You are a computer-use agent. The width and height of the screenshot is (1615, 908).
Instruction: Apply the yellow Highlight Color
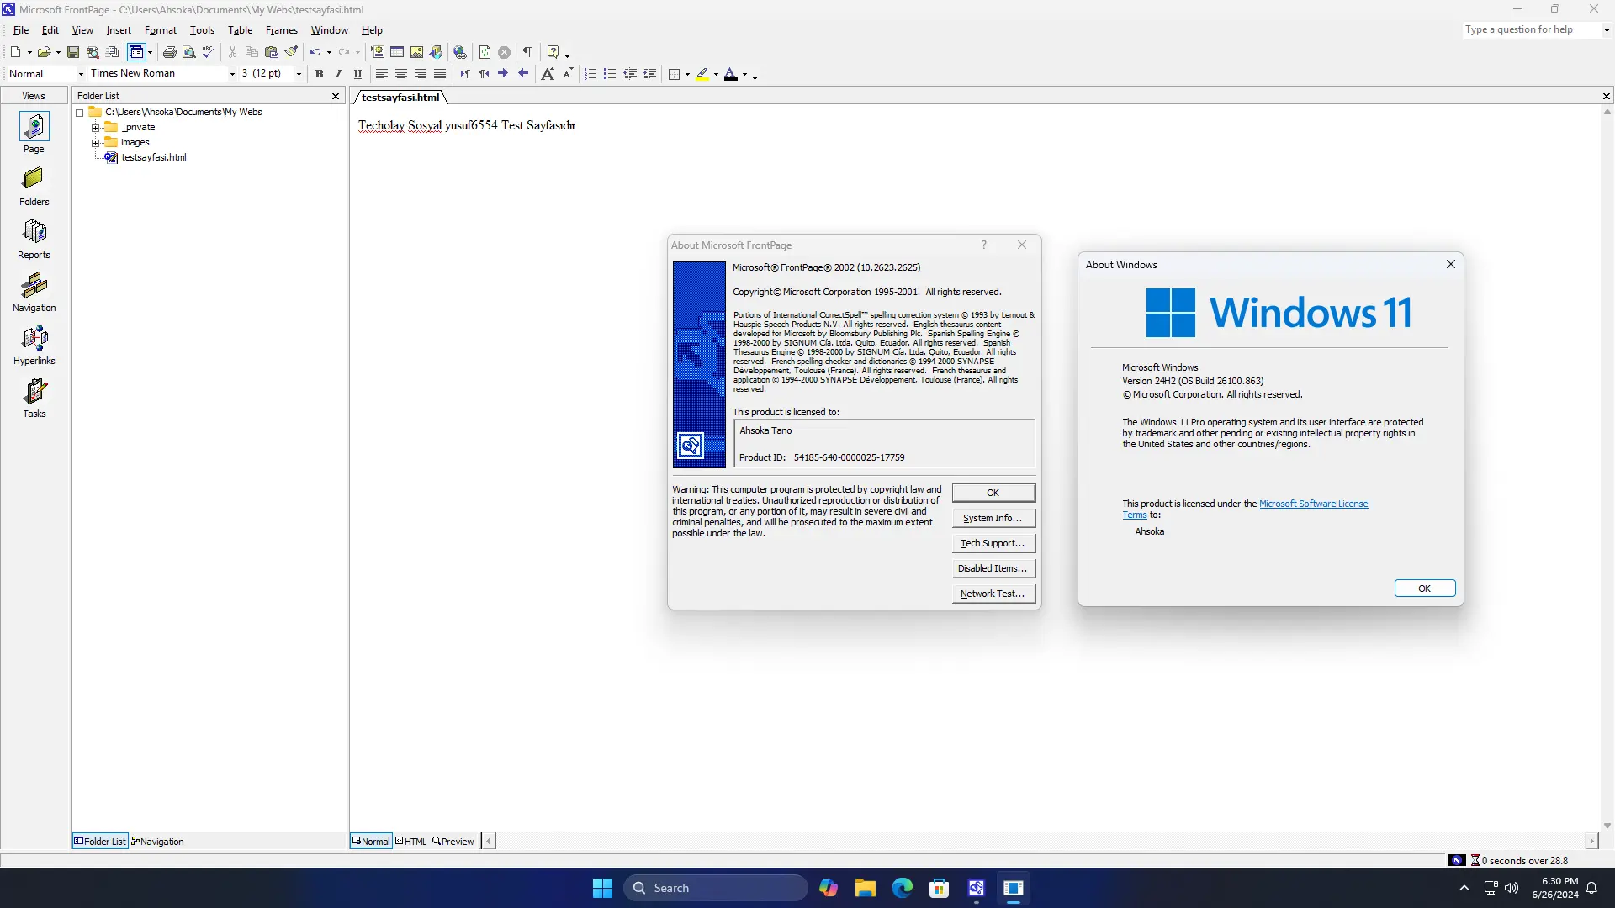click(x=702, y=74)
